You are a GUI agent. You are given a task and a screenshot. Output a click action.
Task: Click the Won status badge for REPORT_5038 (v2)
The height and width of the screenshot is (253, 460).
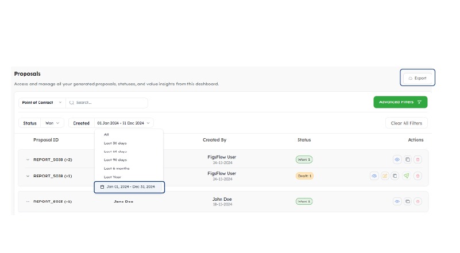(304, 159)
